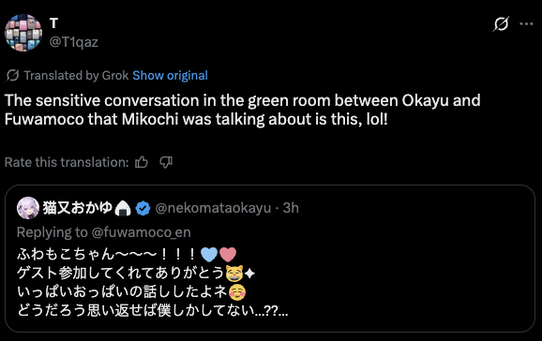The width and height of the screenshot is (542, 341).
Task: Open the three-dot more options menu
Action: coord(526,23)
